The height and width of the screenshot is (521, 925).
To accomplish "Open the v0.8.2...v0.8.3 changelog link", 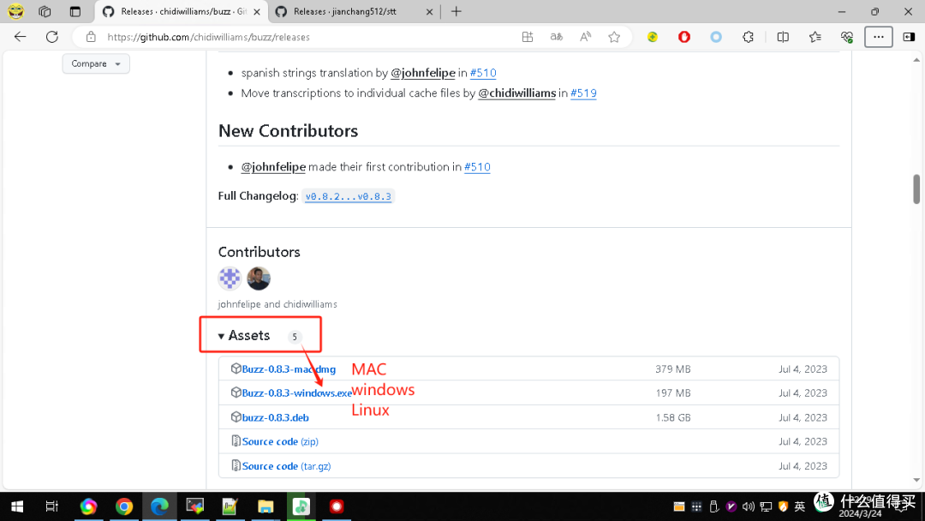I will tap(348, 196).
